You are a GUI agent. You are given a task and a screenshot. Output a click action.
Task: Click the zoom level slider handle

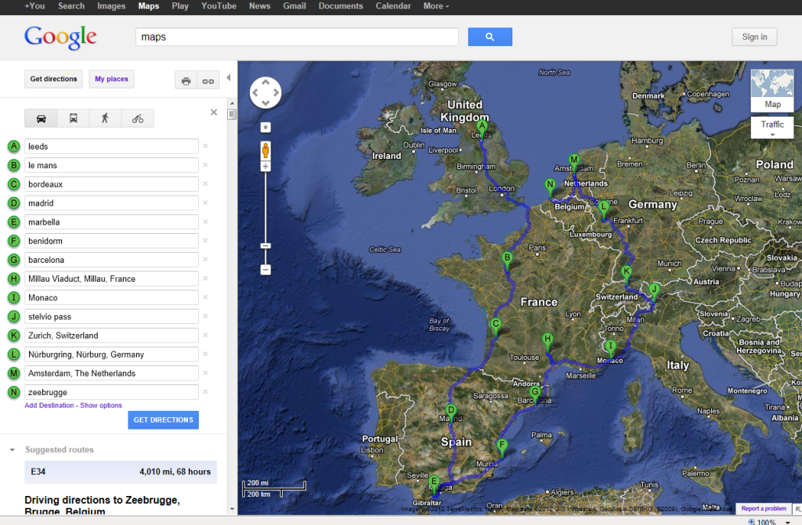coord(266,246)
